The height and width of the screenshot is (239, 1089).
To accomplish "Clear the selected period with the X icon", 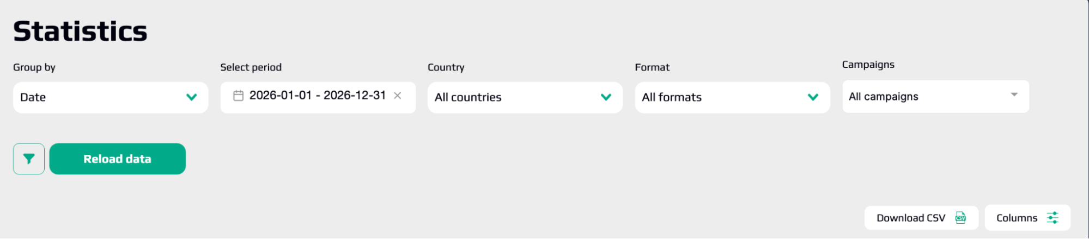I will [398, 96].
